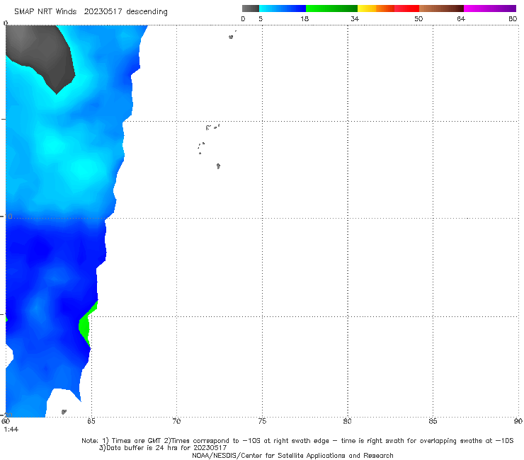Click the NOAA/NESDIS credit line
Viewport: 524px width, 460px height.
(292, 456)
